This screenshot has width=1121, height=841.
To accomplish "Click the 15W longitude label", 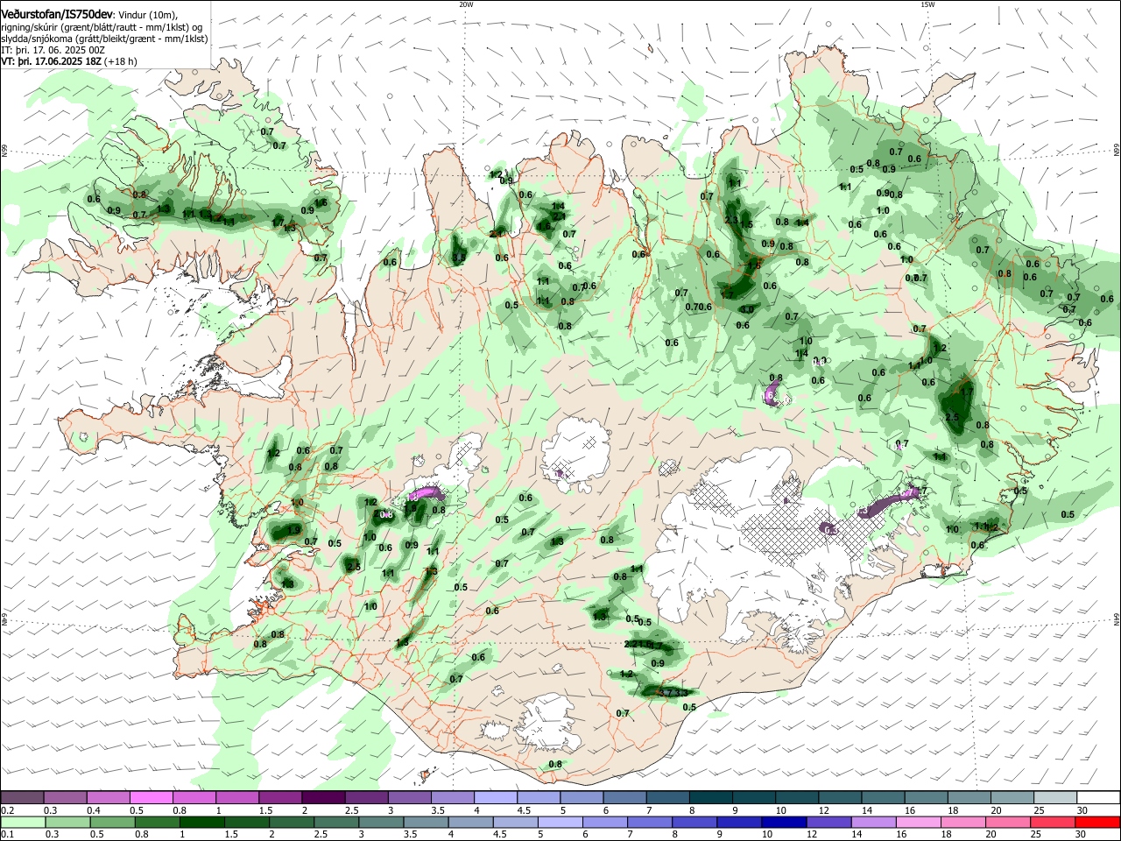I will click(x=927, y=4).
